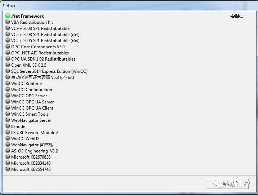This screenshot has height=195, width=258.
Task: Click the green status light beside .Net Framework
Action: tap(8, 16)
